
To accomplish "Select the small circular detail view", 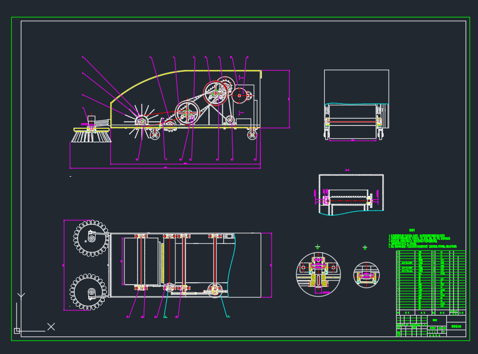I will (x=367, y=275).
